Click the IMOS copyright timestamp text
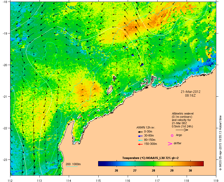The width and height of the screenshot is (224, 182). click(220, 143)
